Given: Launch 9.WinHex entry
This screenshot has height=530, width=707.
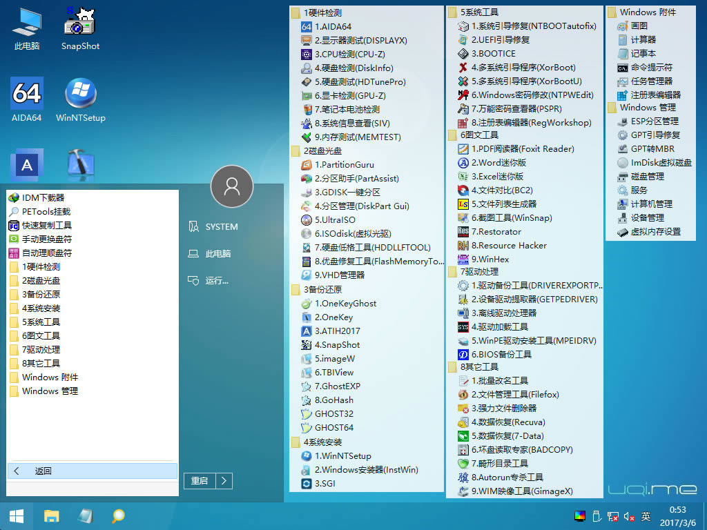Looking at the screenshot, I should (x=483, y=259).
